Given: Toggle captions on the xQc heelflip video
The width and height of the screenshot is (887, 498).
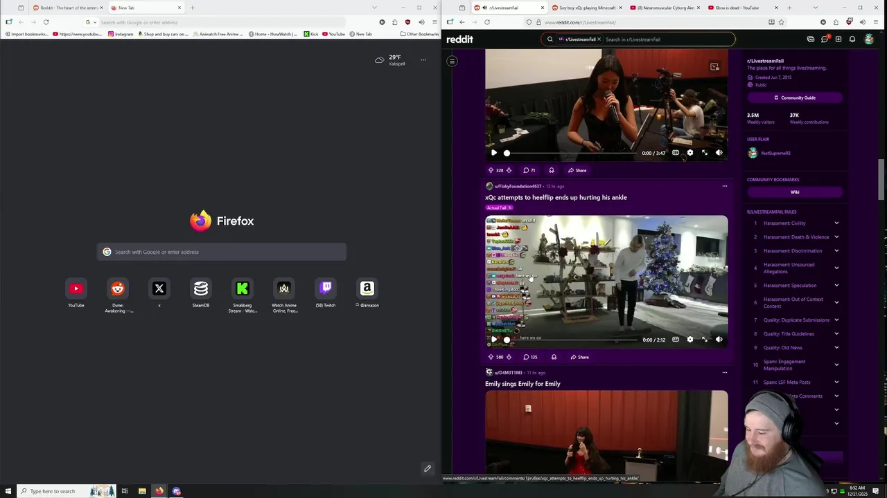Looking at the screenshot, I should click(x=676, y=340).
